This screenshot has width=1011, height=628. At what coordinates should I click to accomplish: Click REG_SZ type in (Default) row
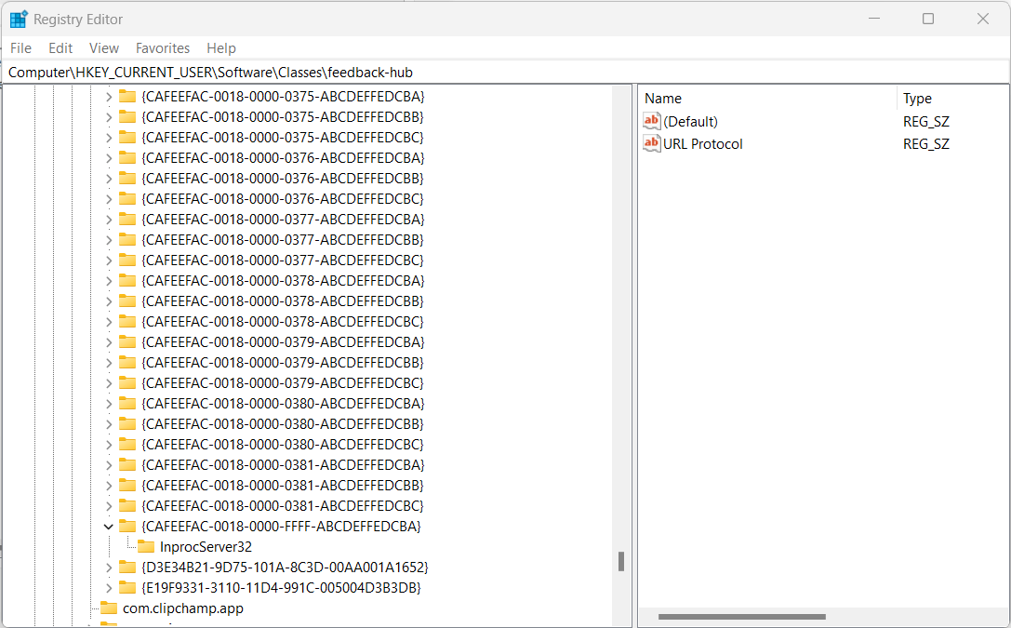coord(925,122)
